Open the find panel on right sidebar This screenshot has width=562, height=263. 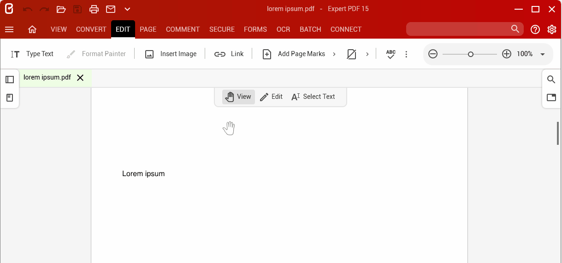(551, 80)
